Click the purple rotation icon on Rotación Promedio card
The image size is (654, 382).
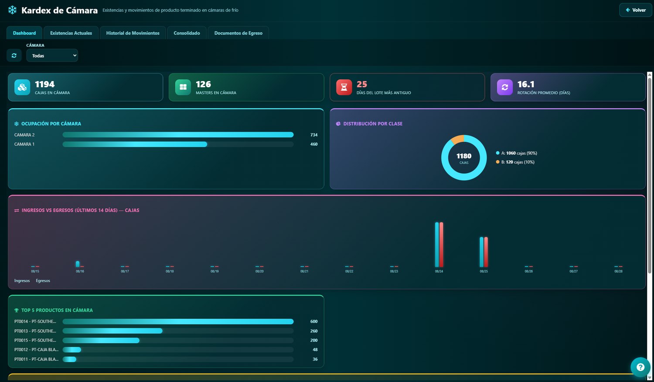click(x=505, y=87)
